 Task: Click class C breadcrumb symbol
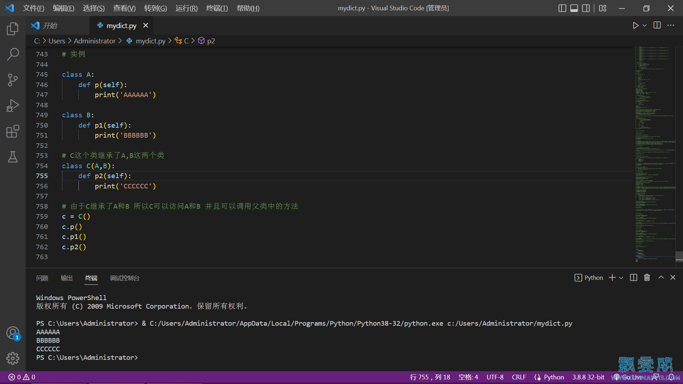tap(182, 41)
